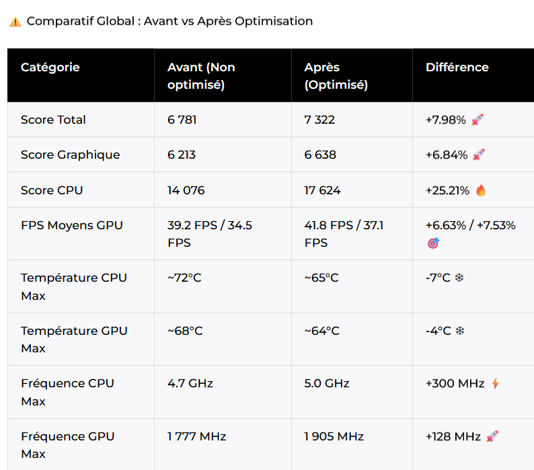Click the warning triangle icon beside title
The image size is (534, 470).
(x=15, y=22)
